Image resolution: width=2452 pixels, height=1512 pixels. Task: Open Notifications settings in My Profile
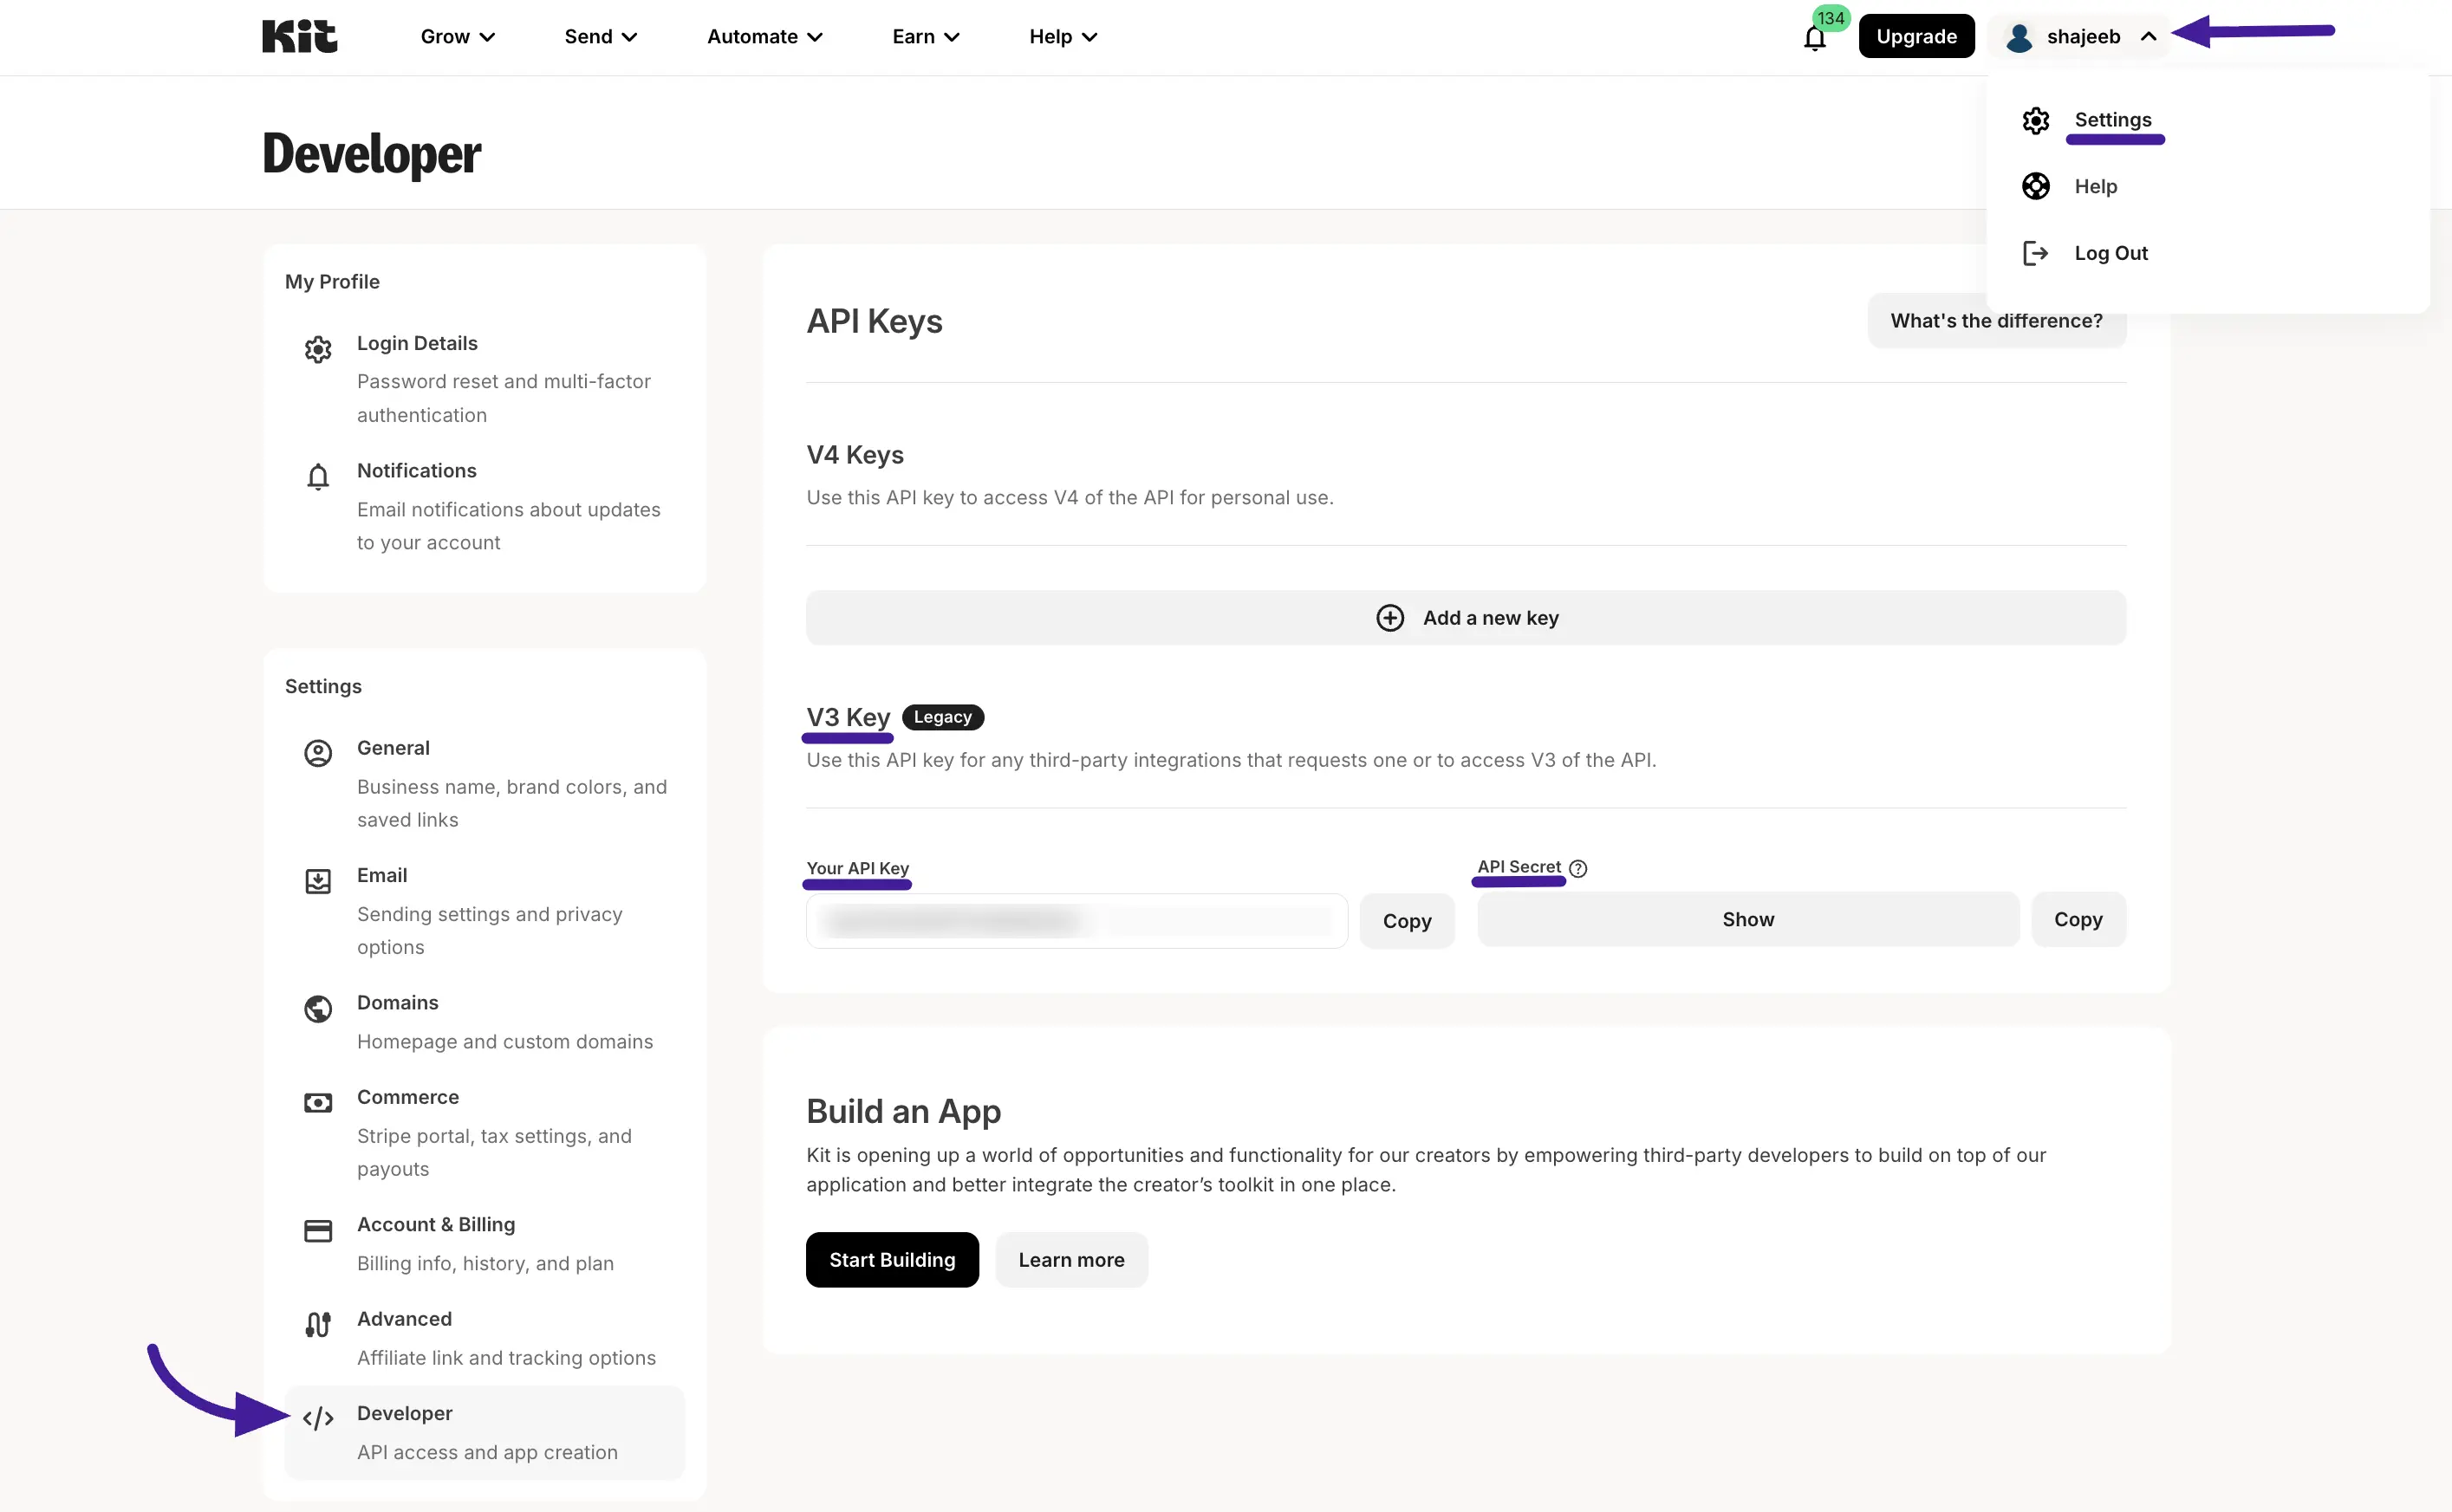[485, 506]
